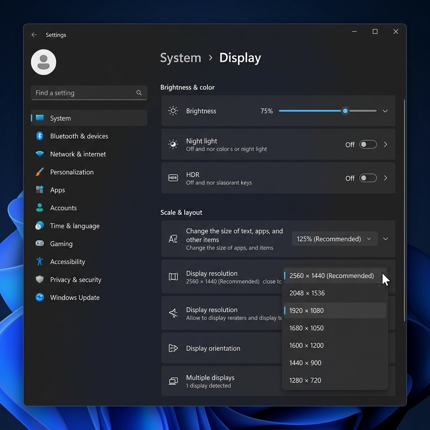Open Time & language settings
This screenshot has height=430, width=430.
pyautogui.click(x=89, y=226)
